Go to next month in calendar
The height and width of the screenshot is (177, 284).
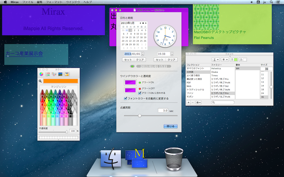(146, 23)
